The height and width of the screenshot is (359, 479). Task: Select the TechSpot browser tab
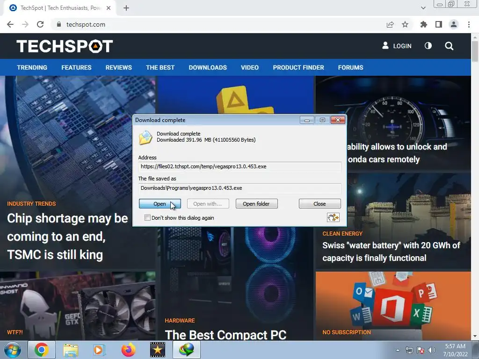(60, 8)
